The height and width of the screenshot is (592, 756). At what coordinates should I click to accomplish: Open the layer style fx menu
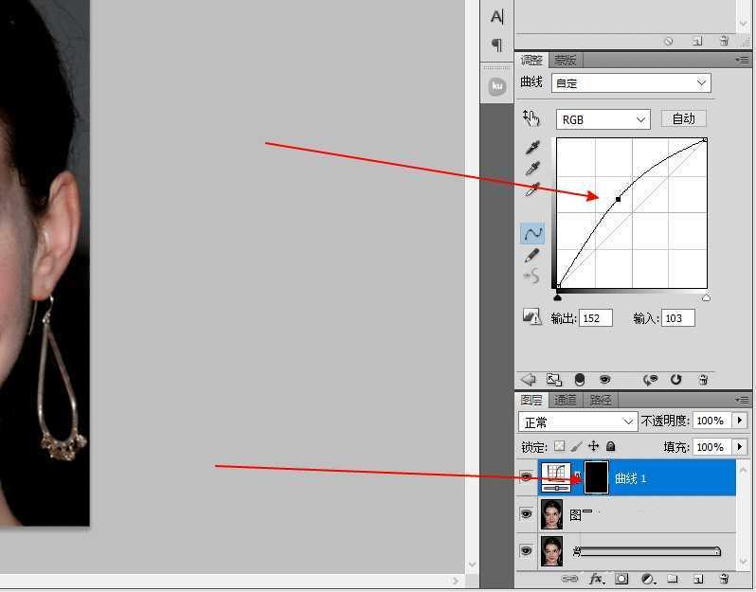[597, 578]
